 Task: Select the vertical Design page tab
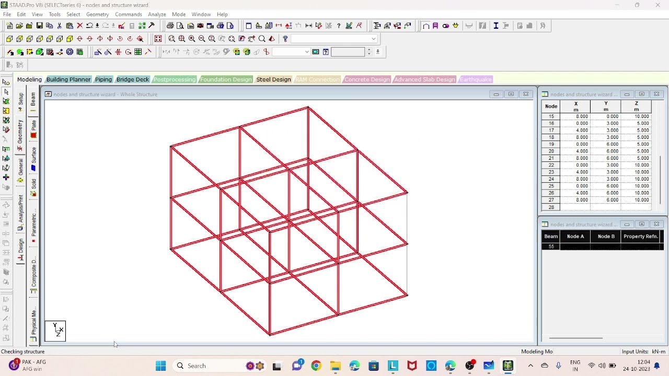click(x=20, y=250)
